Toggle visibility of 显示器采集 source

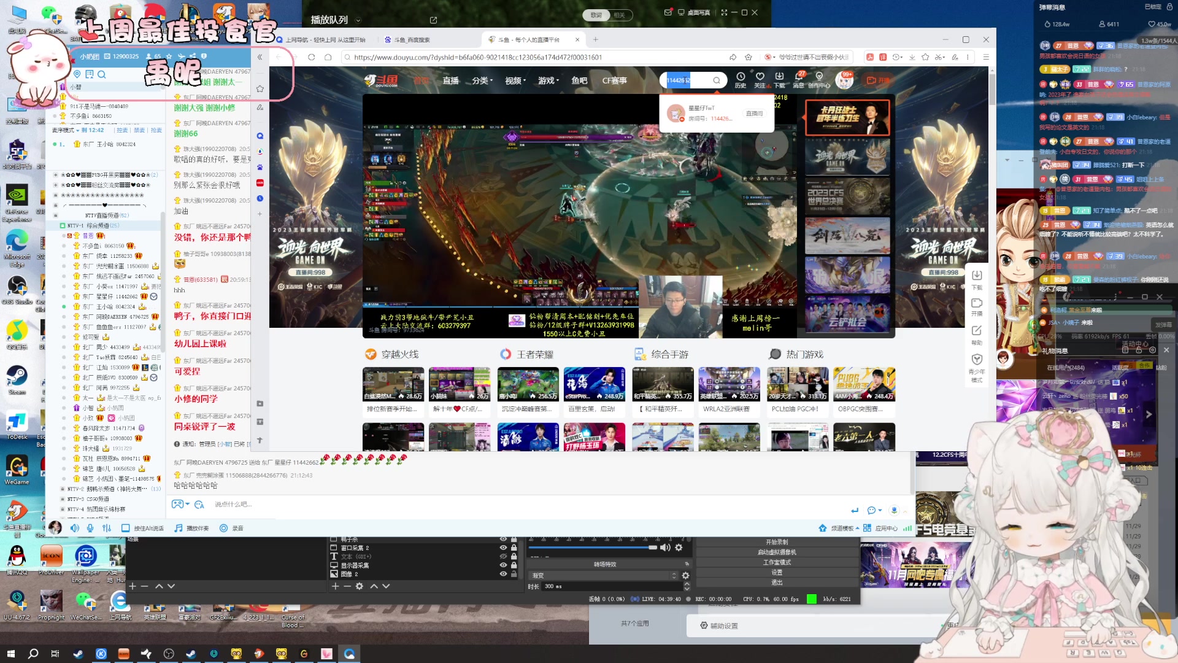503,565
